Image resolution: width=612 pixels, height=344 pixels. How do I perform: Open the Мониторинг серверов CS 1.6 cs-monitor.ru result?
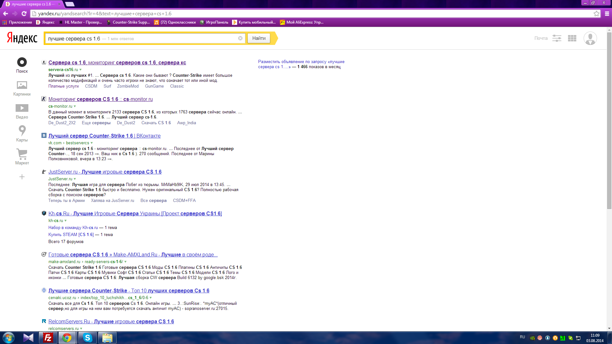coord(100,99)
